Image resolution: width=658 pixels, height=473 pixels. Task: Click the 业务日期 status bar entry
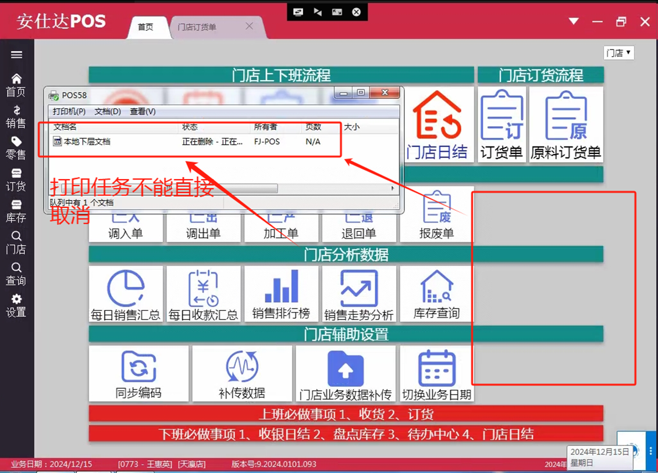pyautogui.click(x=51, y=464)
